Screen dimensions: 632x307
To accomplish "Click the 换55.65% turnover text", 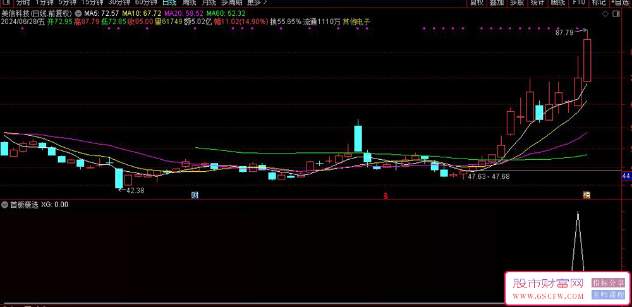I will 286,21.
